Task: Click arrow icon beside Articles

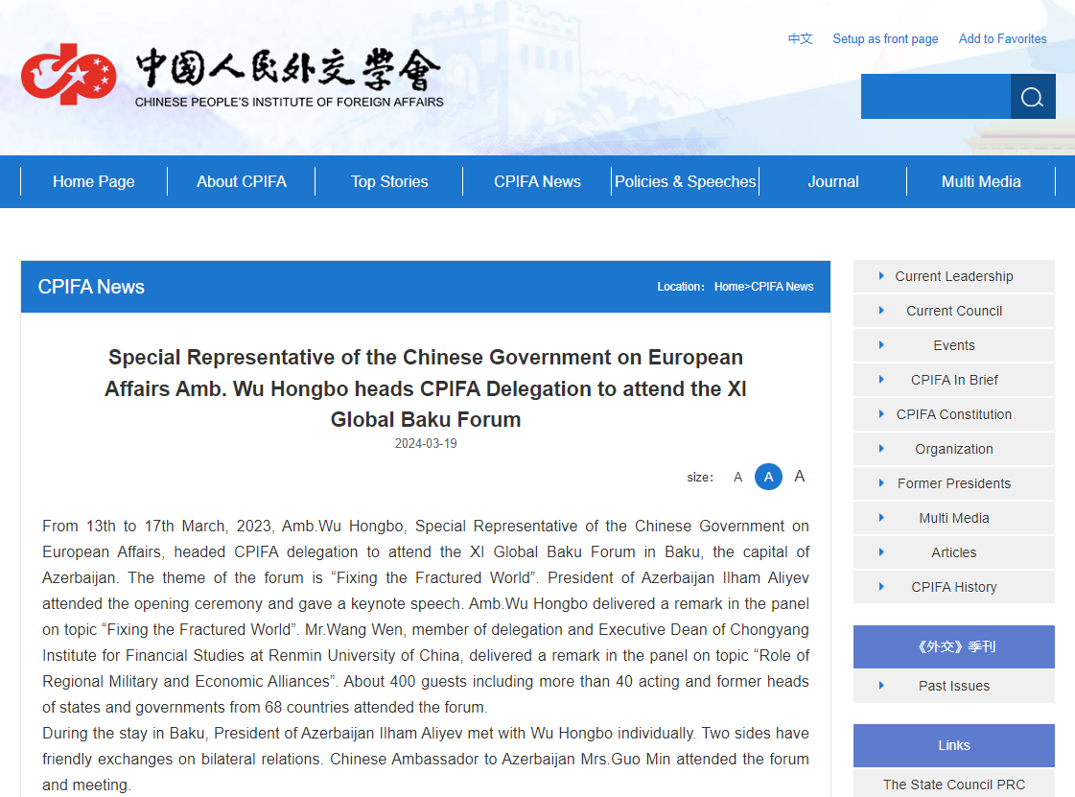Action: (881, 552)
